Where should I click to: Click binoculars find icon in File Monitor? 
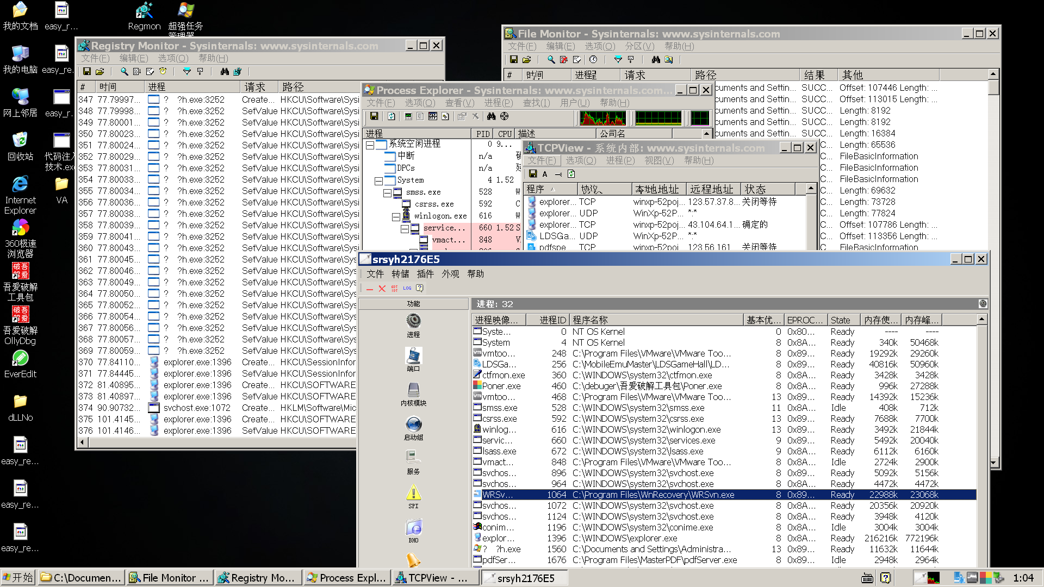[656, 60]
